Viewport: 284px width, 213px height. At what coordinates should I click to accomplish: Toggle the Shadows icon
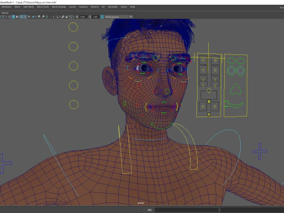pyautogui.click(x=33, y=17)
